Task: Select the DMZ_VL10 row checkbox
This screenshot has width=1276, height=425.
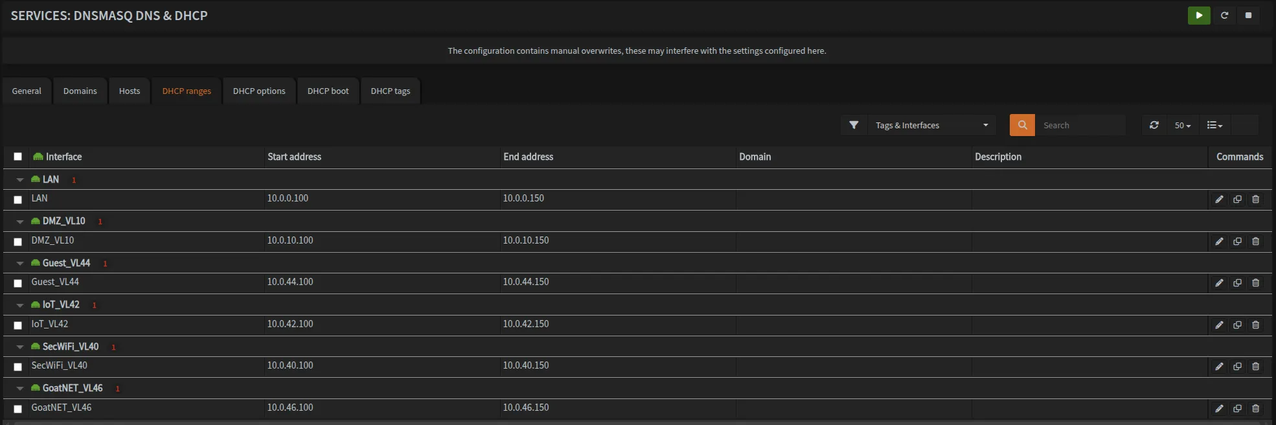Action: click(x=17, y=242)
